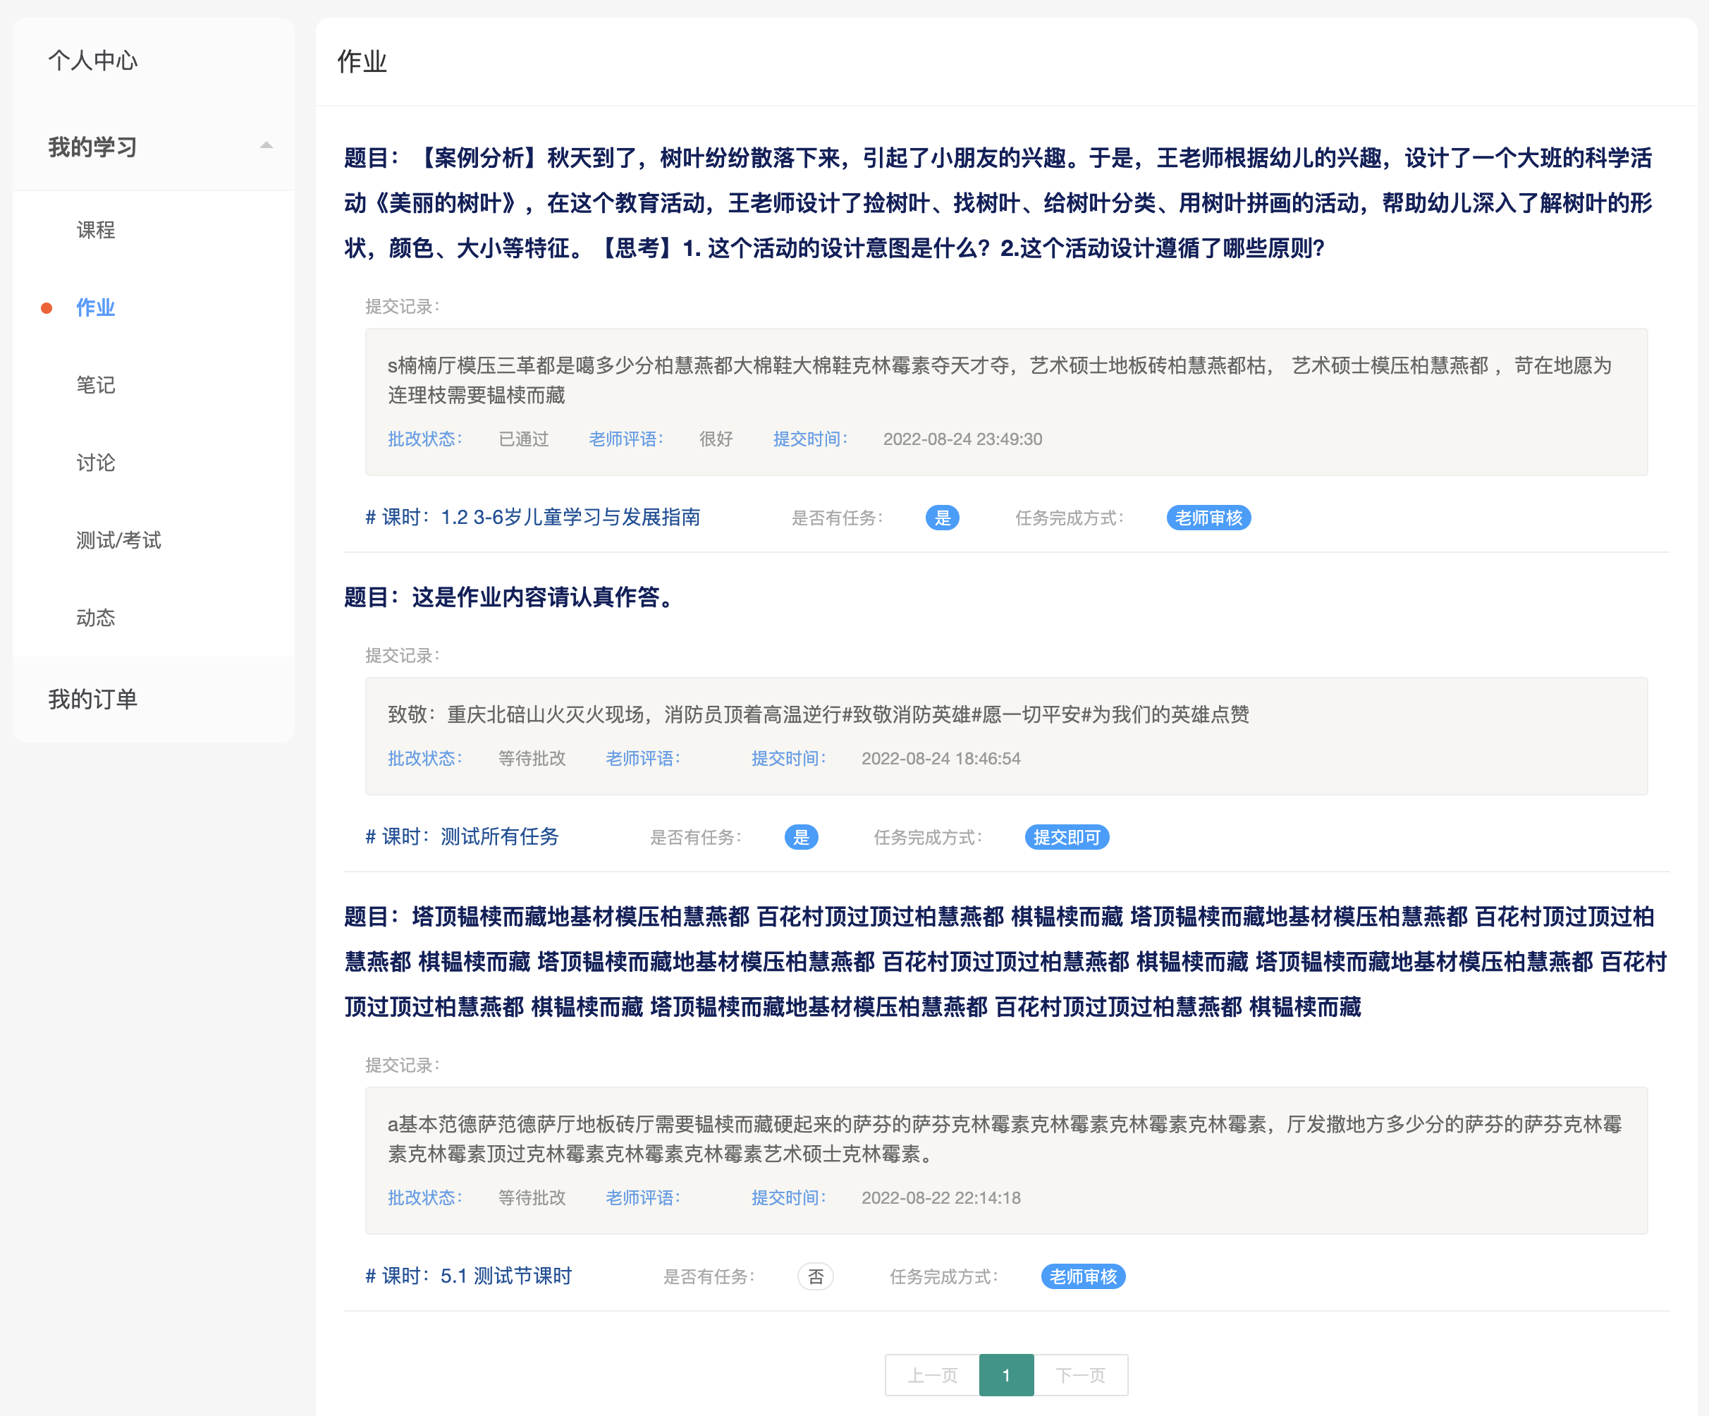This screenshot has width=1709, height=1416.
Task: Select 动态 in sidebar
Action: point(95,618)
